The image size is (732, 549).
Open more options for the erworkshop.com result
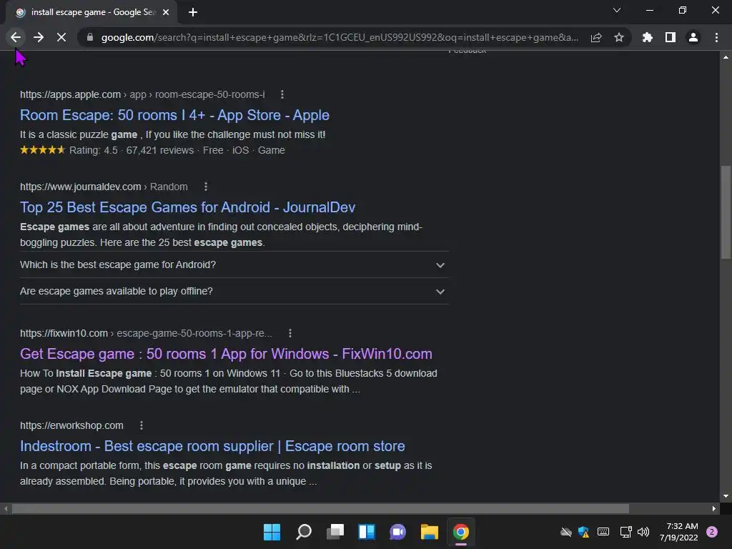coord(142,425)
